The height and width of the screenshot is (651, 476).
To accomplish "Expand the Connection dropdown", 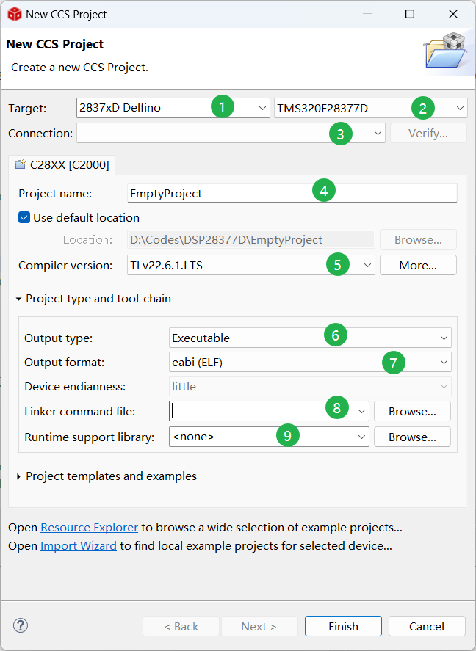I will (378, 134).
